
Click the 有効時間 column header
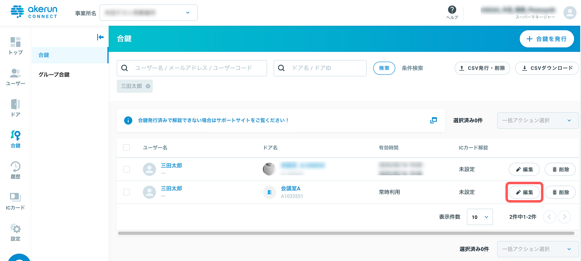pos(389,147)
